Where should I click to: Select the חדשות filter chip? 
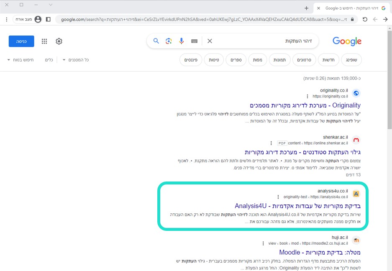tap(328, 60)
